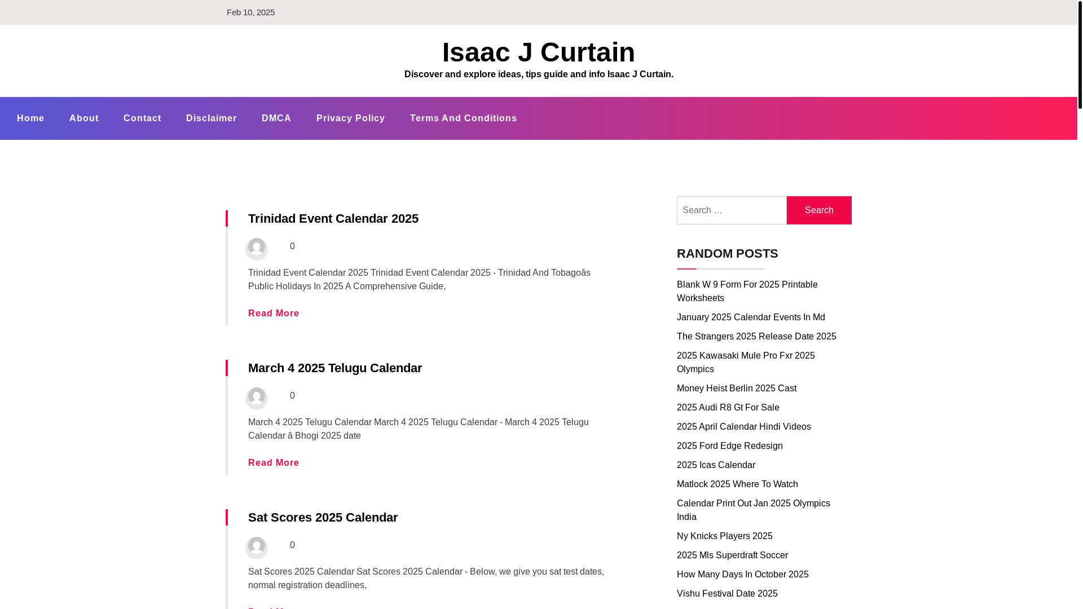Open Blank W 9 Form For 2025 Printable Worksheets
1083x609 pixels.
[x=747, y=292]
